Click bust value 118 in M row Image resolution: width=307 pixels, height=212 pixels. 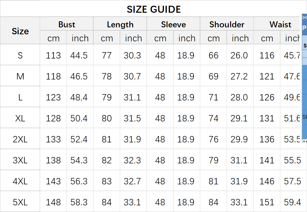pyautogui.click(x=53, y=76)
